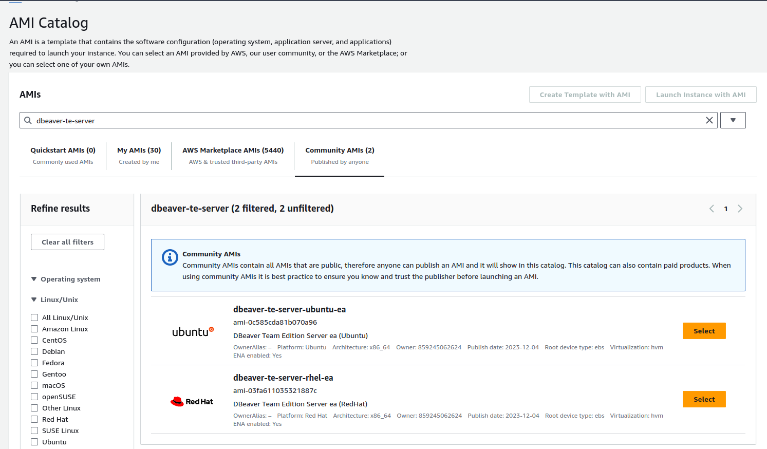This screenshot has width=767, height=449.
Task: Select the dbeaver-te-server-ubuntu-ea AMI
Action: 704,331
